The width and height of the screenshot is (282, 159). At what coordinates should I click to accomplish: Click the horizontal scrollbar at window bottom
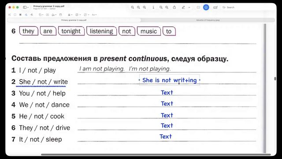coord(156,155)
